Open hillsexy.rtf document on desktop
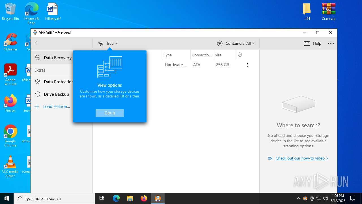The height and width of the screenshot is (204, 362). tap(53, 12)
